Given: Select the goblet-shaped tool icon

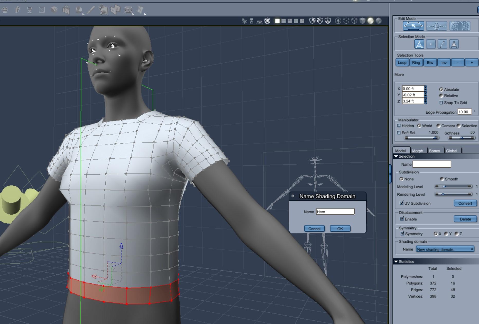Looking at the screenshot, I should click(30, 10).
